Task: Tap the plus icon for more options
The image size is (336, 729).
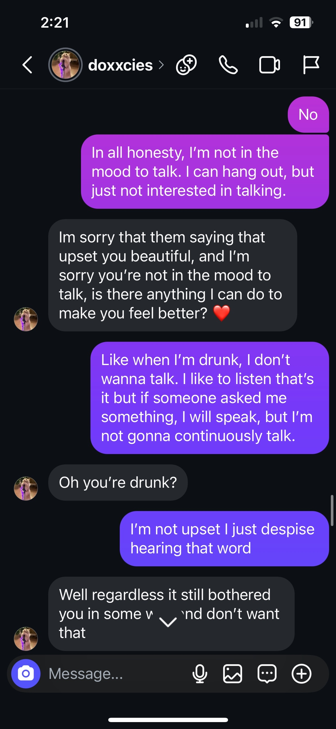Action: 301,674
